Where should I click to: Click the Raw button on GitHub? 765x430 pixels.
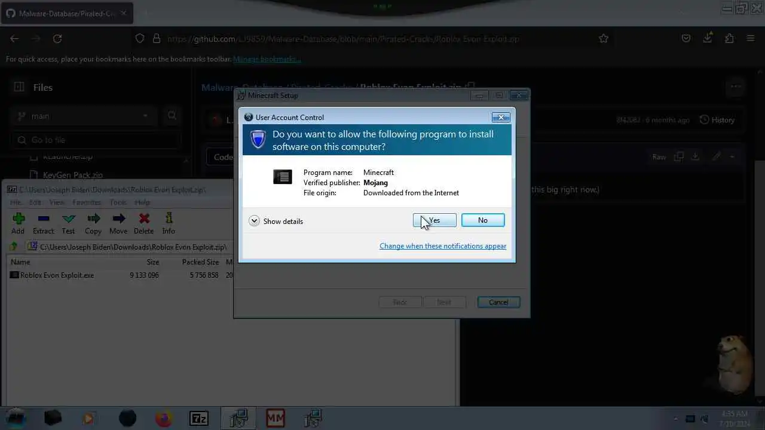click(x=659, y=157)
